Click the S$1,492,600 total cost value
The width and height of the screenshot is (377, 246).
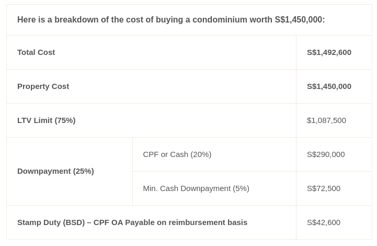click(x=329, y=52)
